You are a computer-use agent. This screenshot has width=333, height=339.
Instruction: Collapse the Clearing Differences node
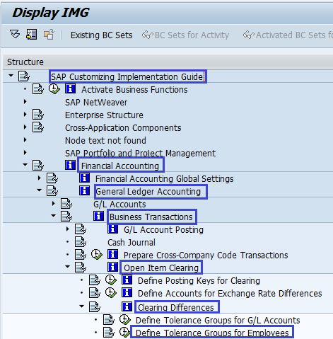pyautogui.click(x=82, y=306)
